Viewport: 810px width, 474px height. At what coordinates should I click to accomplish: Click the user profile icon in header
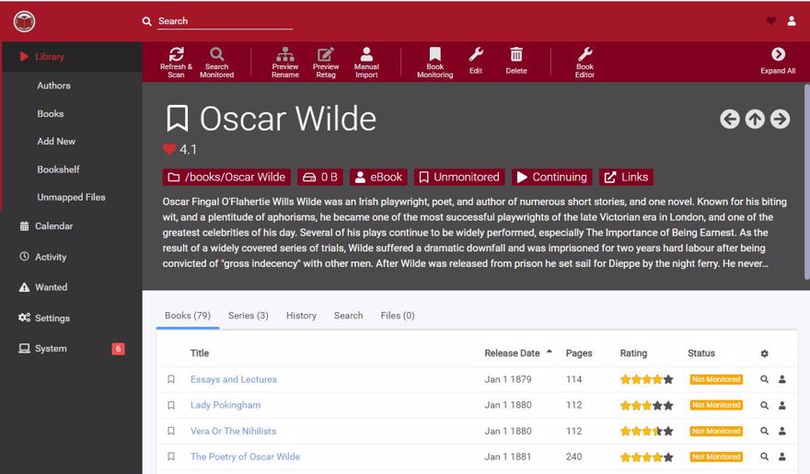(x=792, y=21)
